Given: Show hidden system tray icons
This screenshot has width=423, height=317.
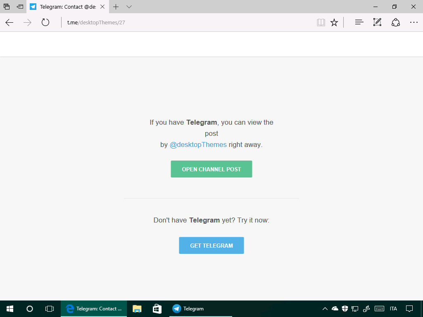Looking at the screenshot, I should tap(325, 309).
